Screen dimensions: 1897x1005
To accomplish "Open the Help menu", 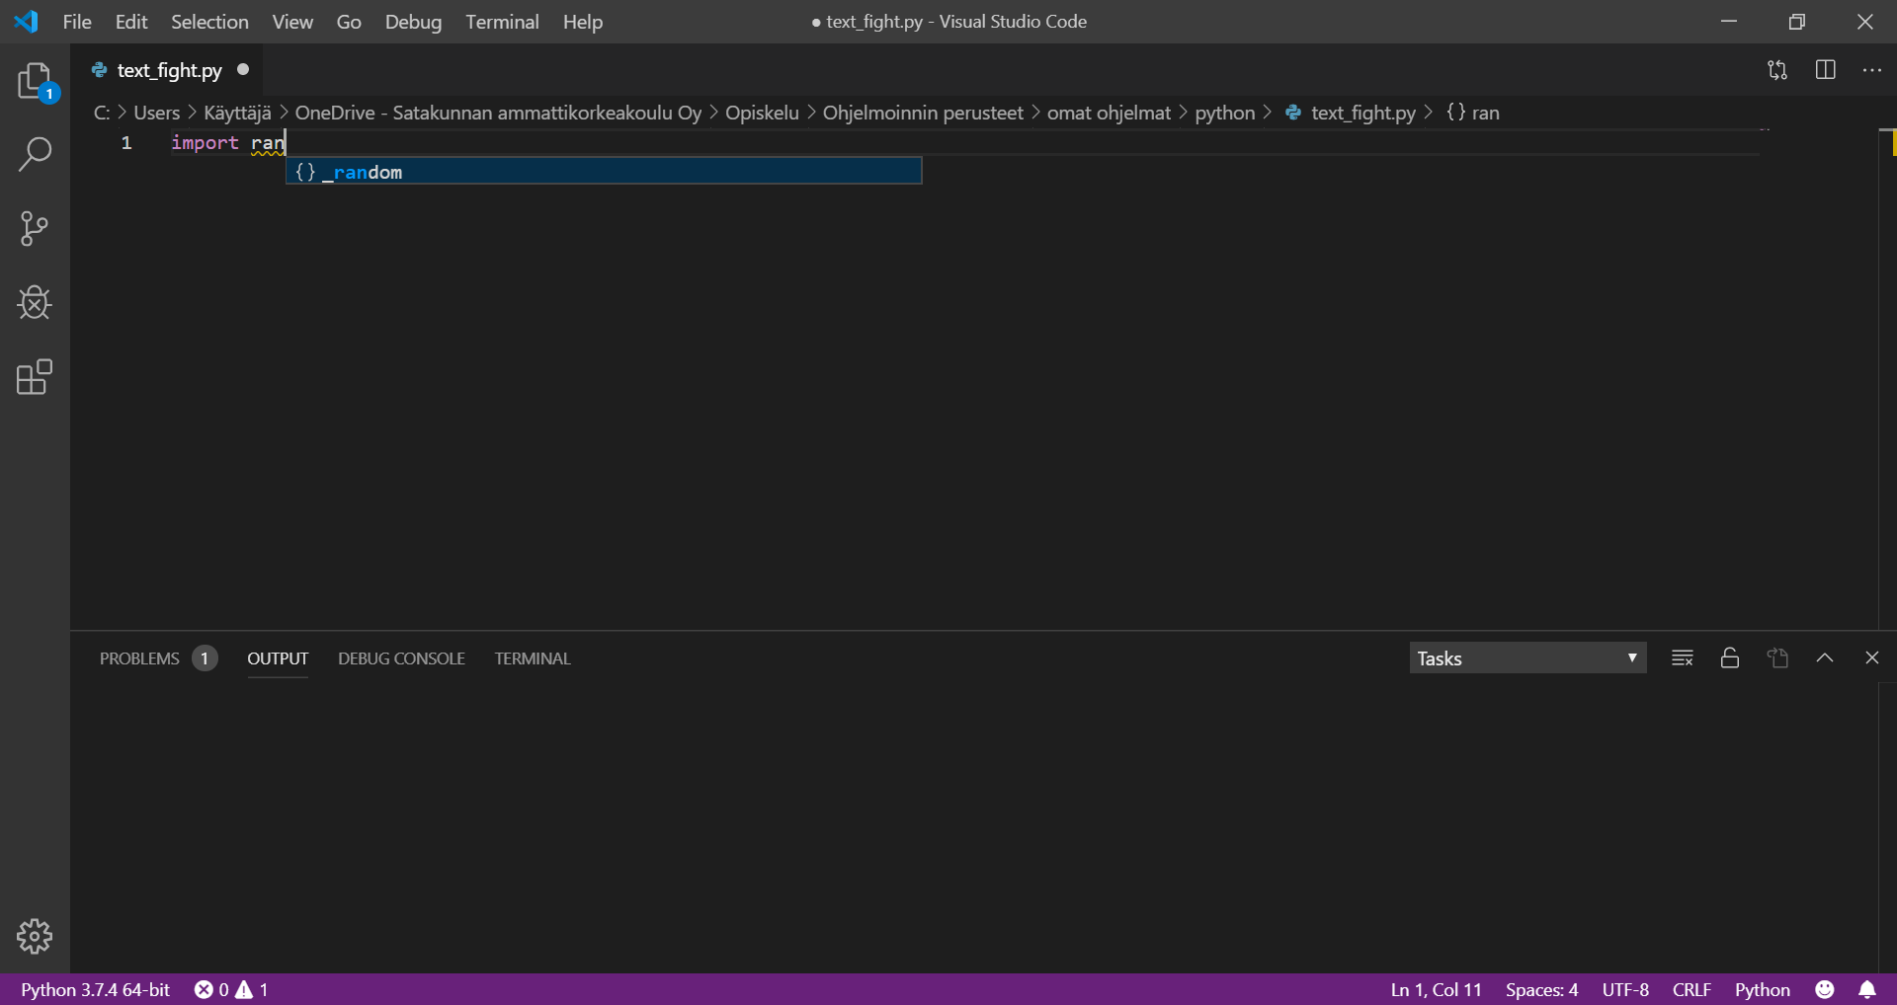I will [583, 22].
